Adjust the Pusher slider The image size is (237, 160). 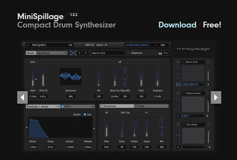coord(134,127)
